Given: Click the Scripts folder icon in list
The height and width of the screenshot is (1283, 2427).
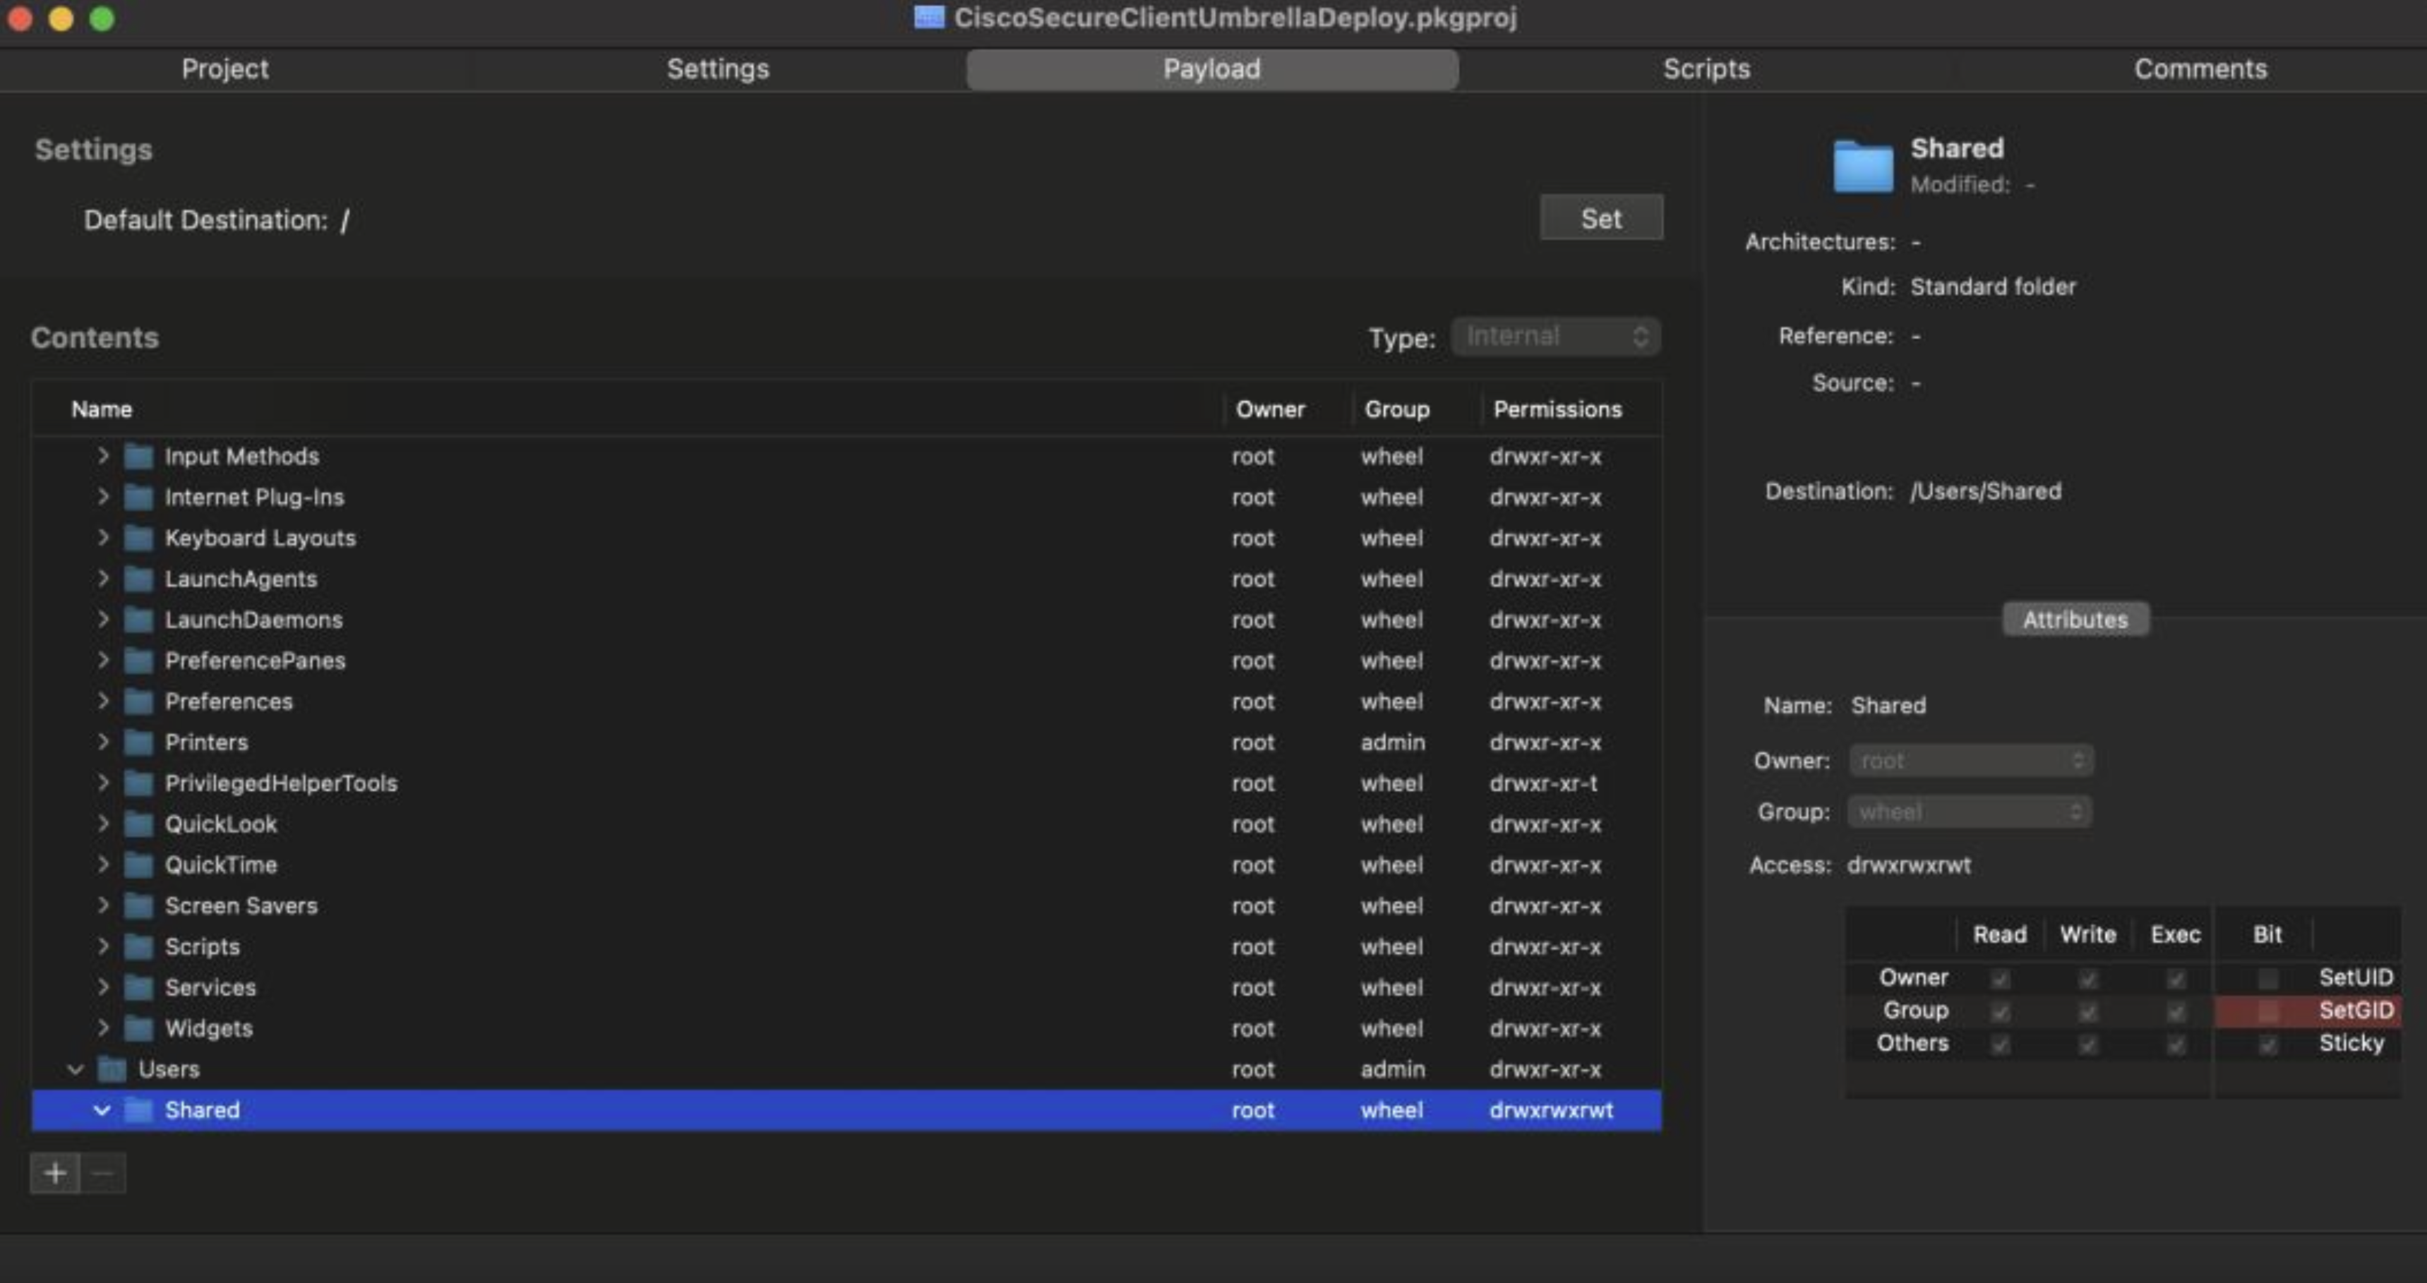Looking at the screenshot, I should (x=140, y=946).
